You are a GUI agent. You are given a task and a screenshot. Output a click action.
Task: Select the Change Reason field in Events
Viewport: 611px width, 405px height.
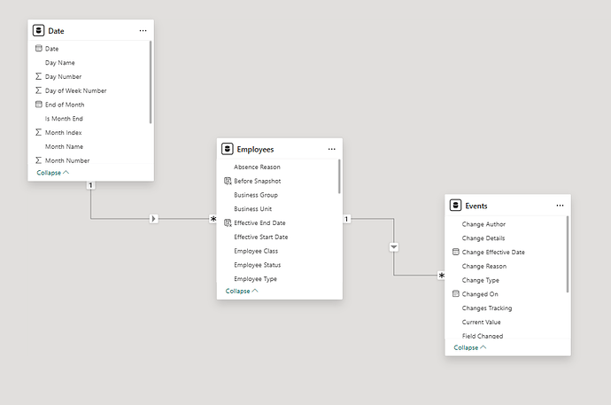pos(484,266)
